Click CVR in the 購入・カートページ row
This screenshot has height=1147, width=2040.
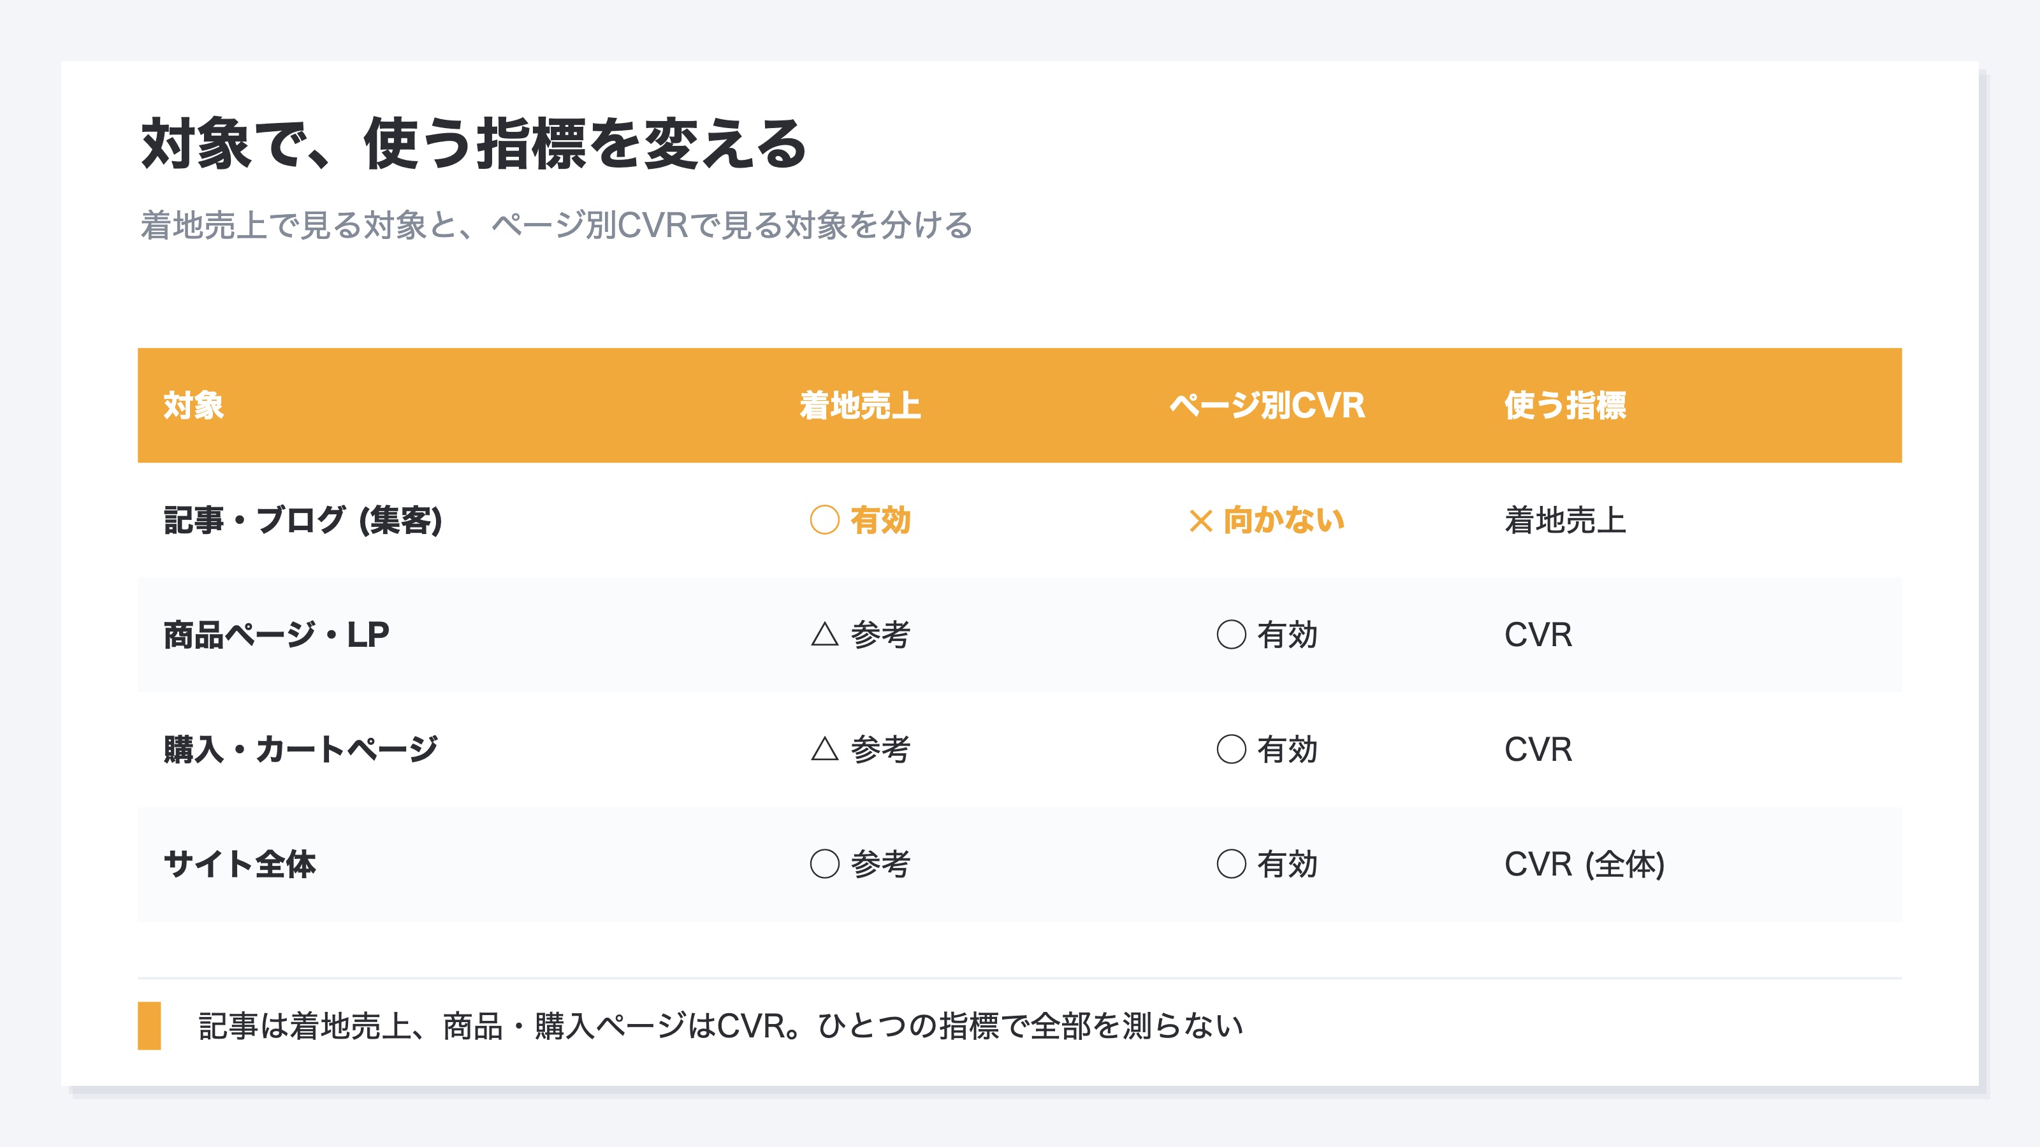[1538, 749]
